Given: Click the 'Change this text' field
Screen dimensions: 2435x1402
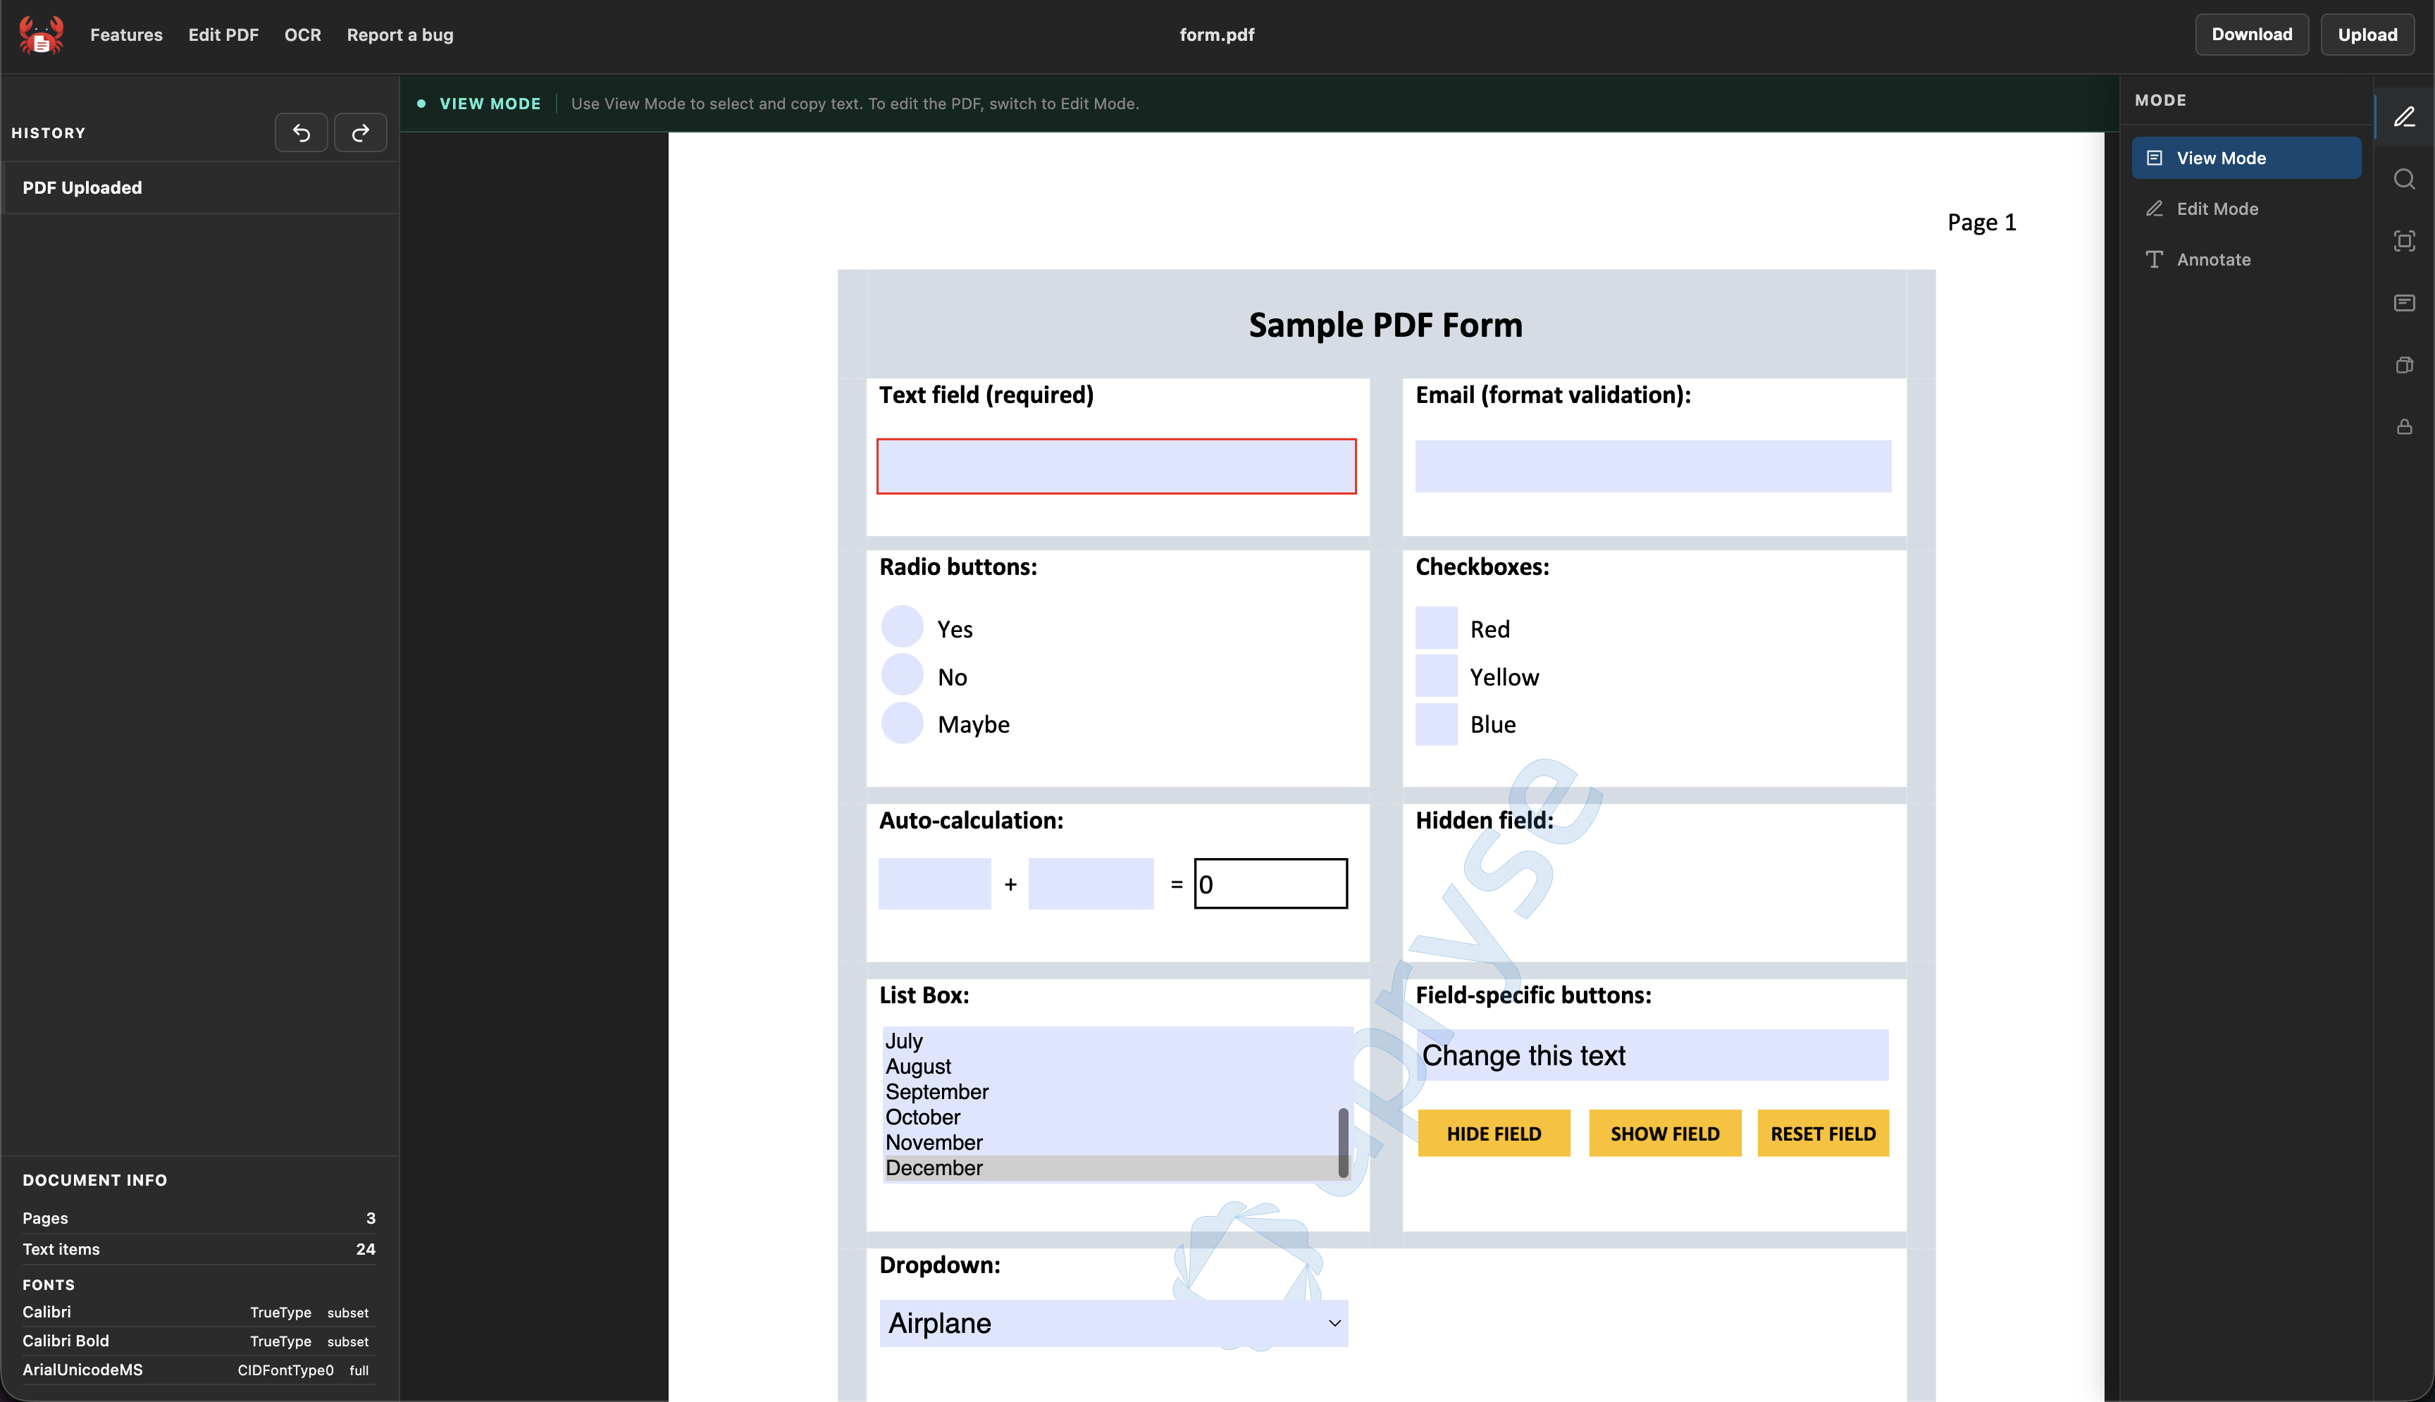Looking at the screenshot, I should click(x=1652, y=1055).
